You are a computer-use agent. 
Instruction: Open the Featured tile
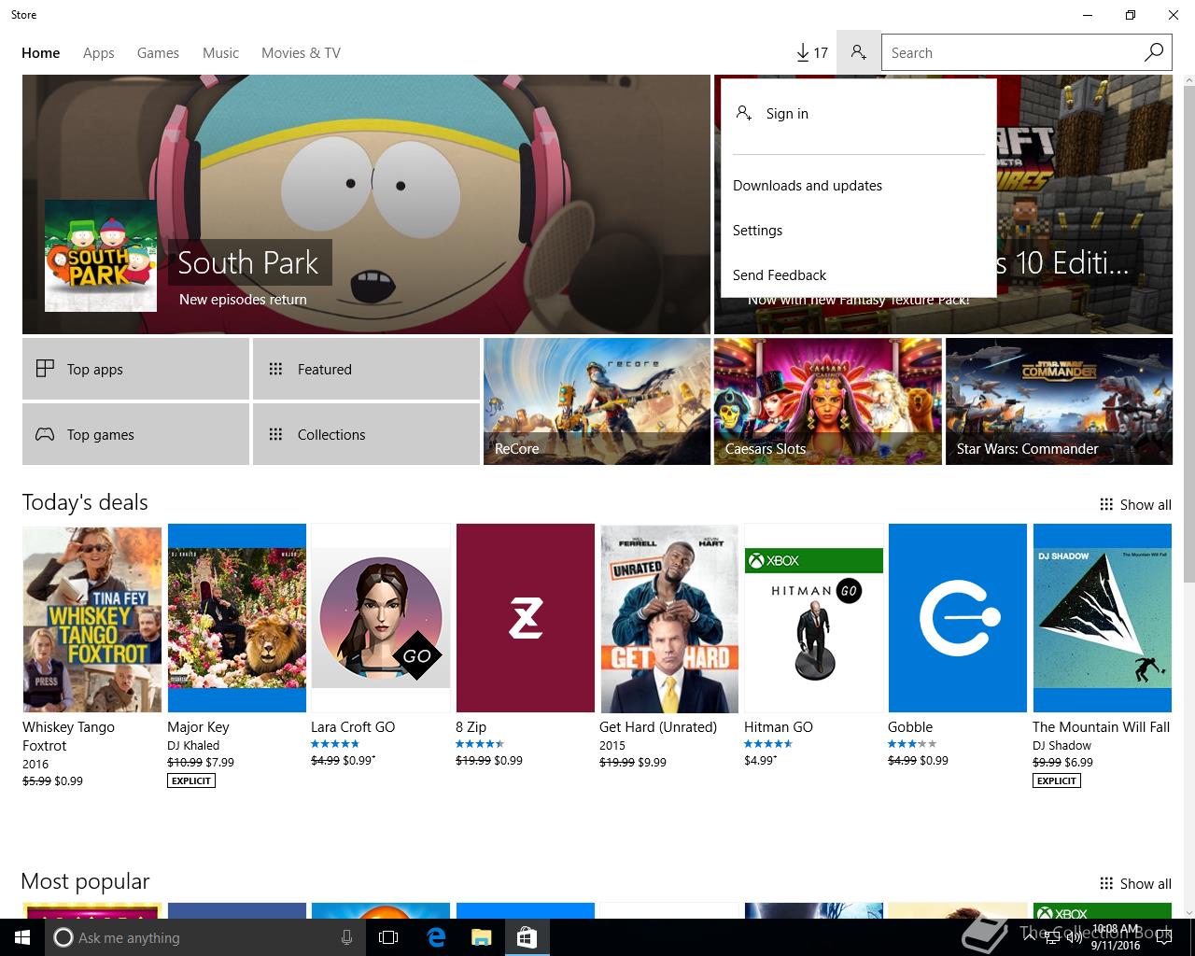pos(366,369)
